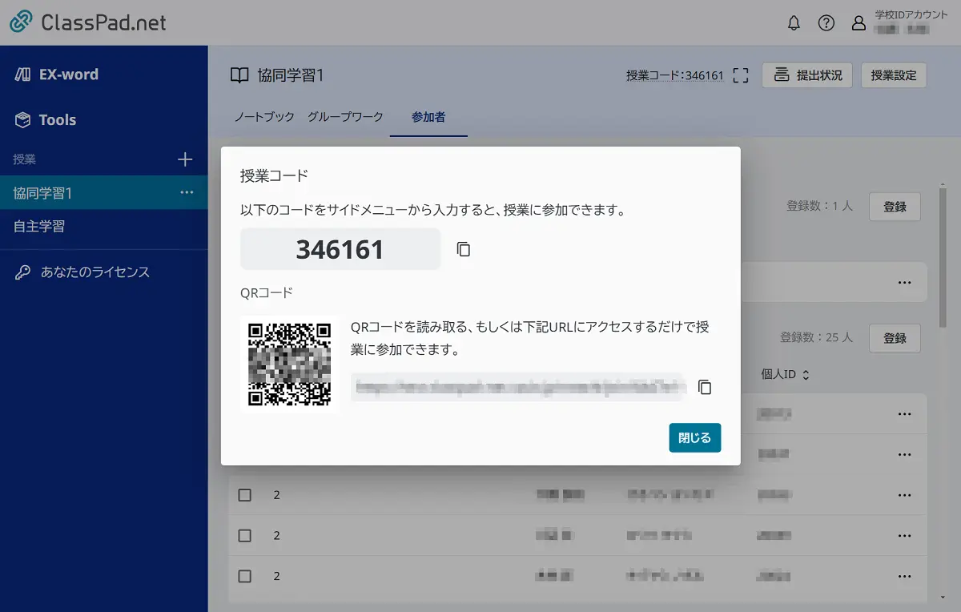This screenshot has width=961, height=612.
Task: Check the bottom participant row checkbox
Action: click(244, 575)
